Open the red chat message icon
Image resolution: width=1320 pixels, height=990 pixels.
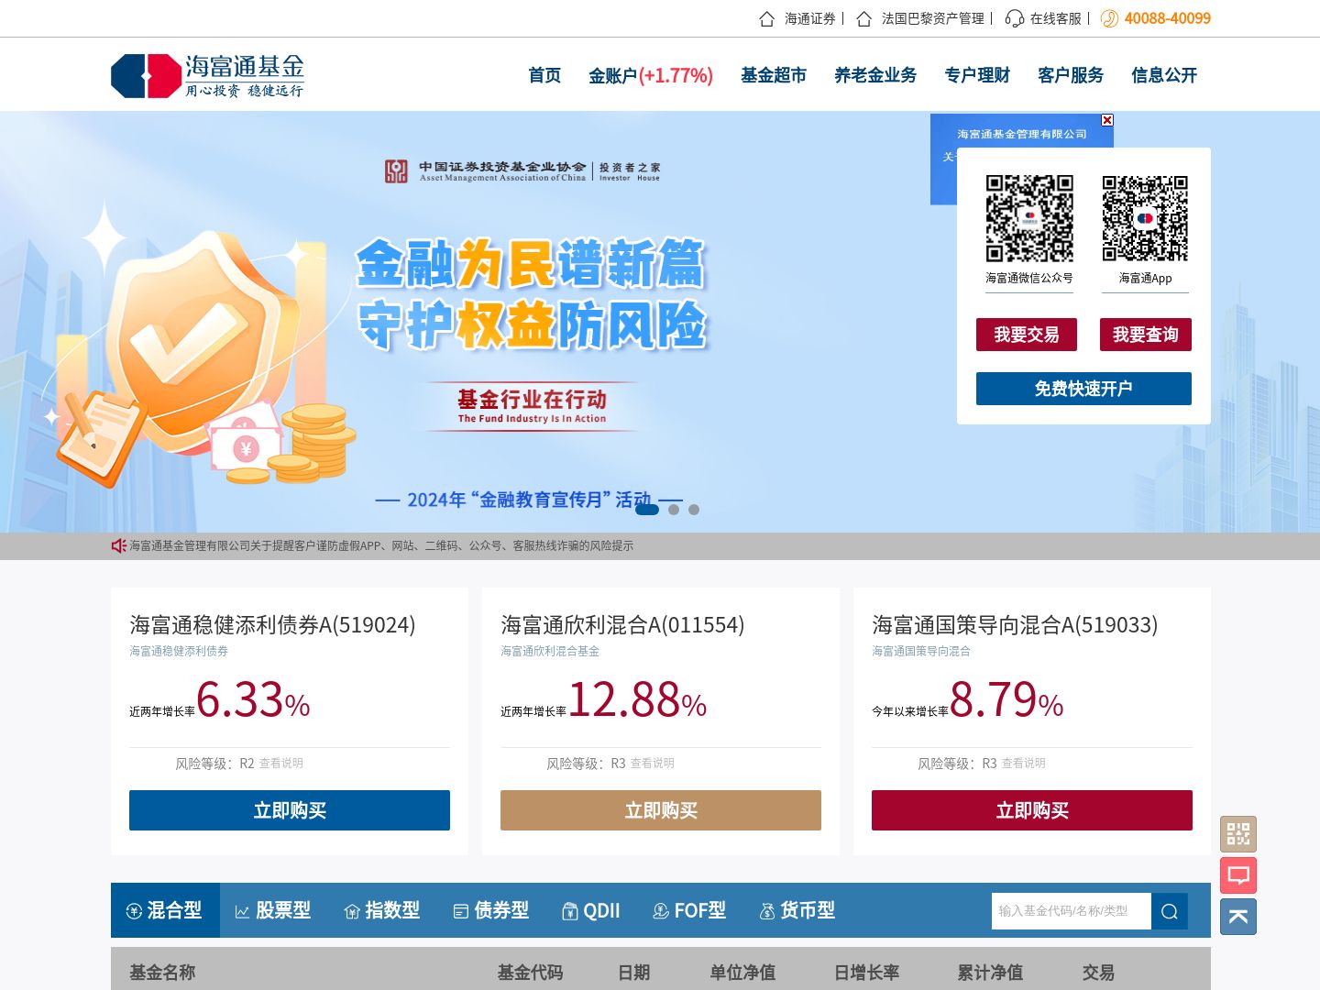point(1238,875)
